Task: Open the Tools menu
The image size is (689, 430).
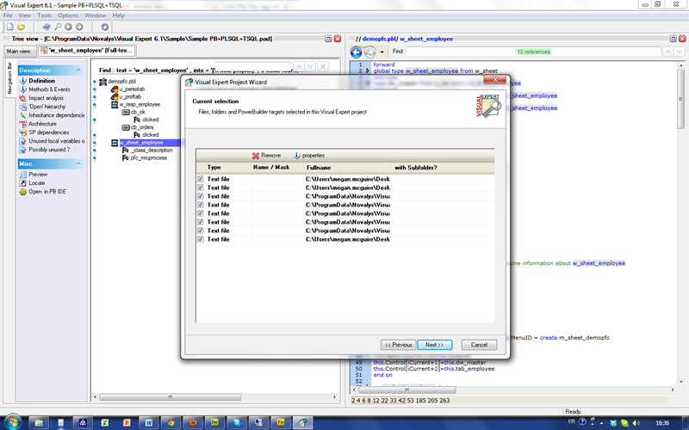Action: [44, 15]
